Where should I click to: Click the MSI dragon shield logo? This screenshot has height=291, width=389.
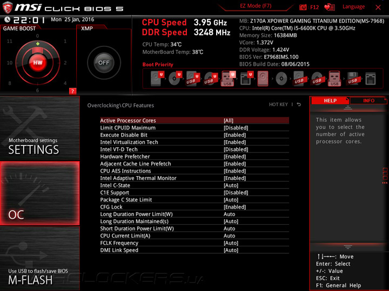pos(7,7)
